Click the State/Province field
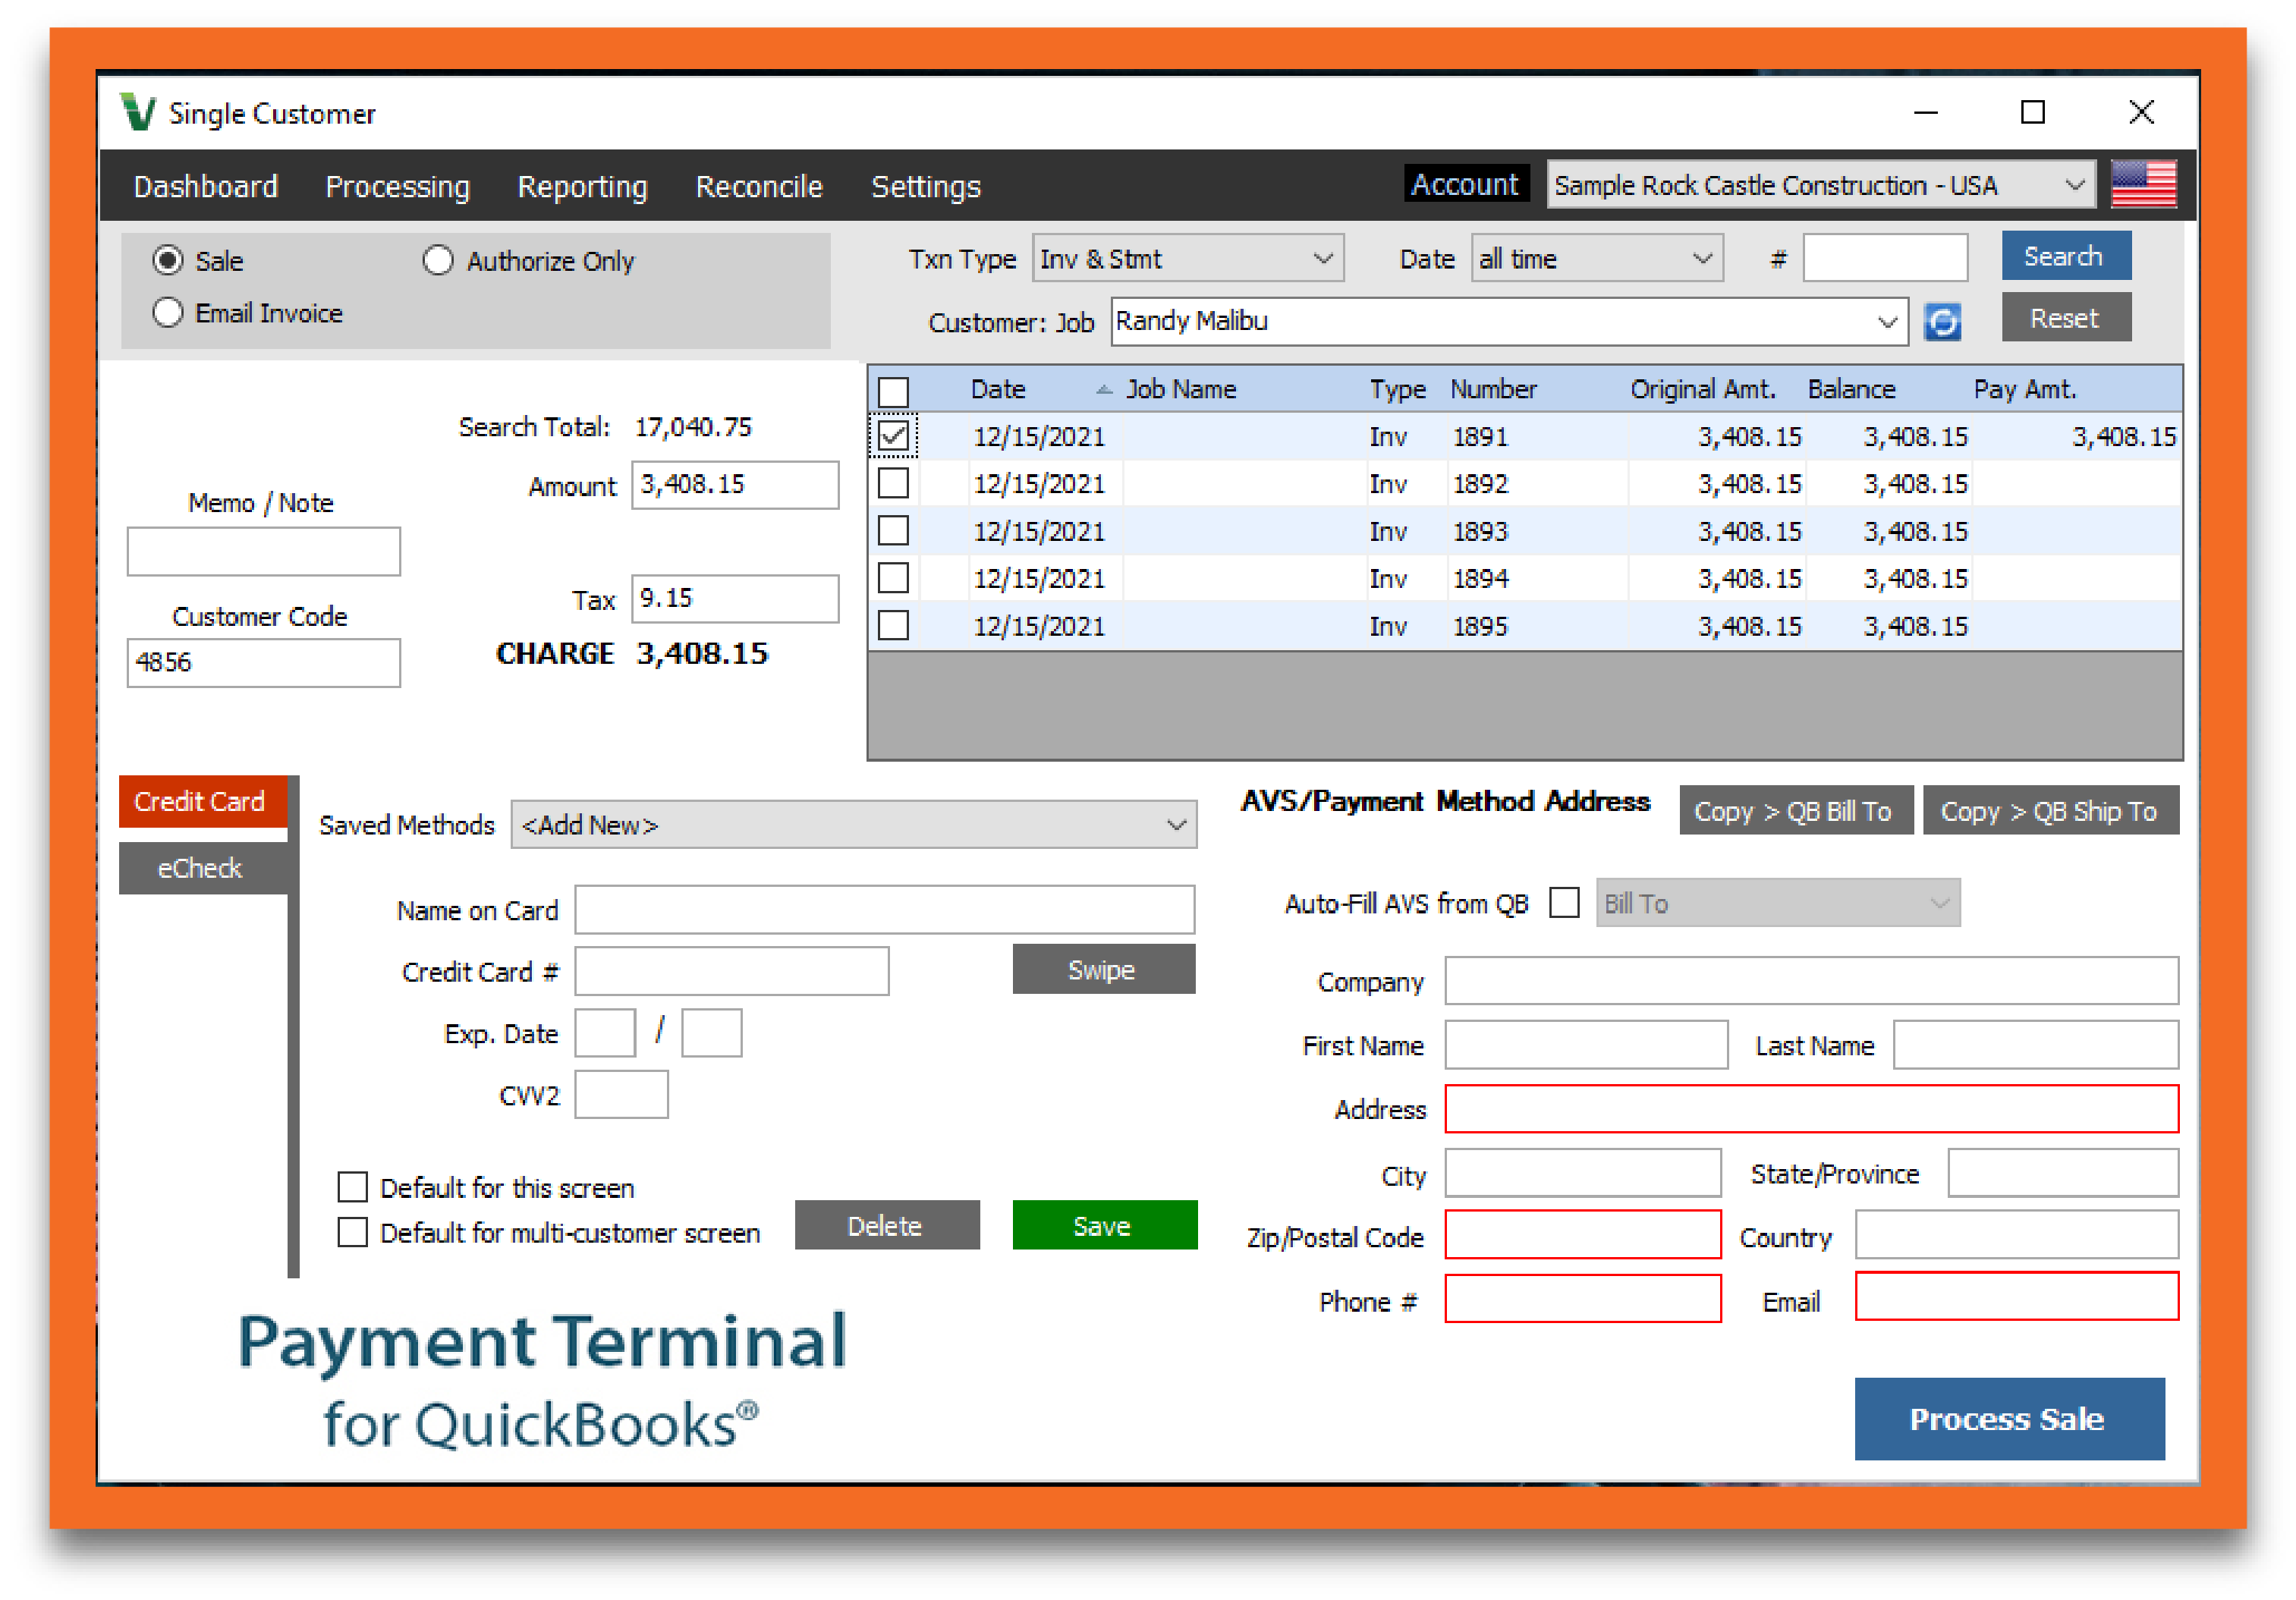This screenshot has width=2296, height=1600. [2062, 1173]
